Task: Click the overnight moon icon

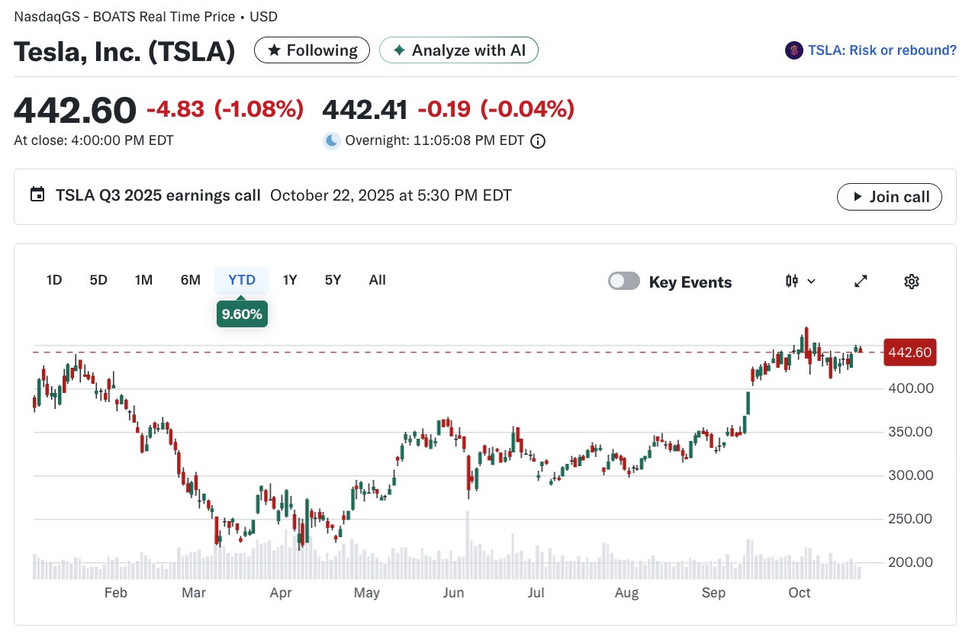Action: tap(331, 140)
